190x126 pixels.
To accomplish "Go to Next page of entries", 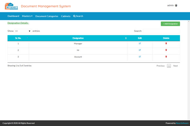I will pyautogui.click(x=175, y=66).
